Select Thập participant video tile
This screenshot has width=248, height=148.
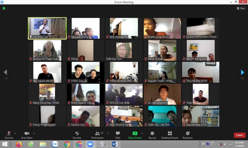[201, 94]
